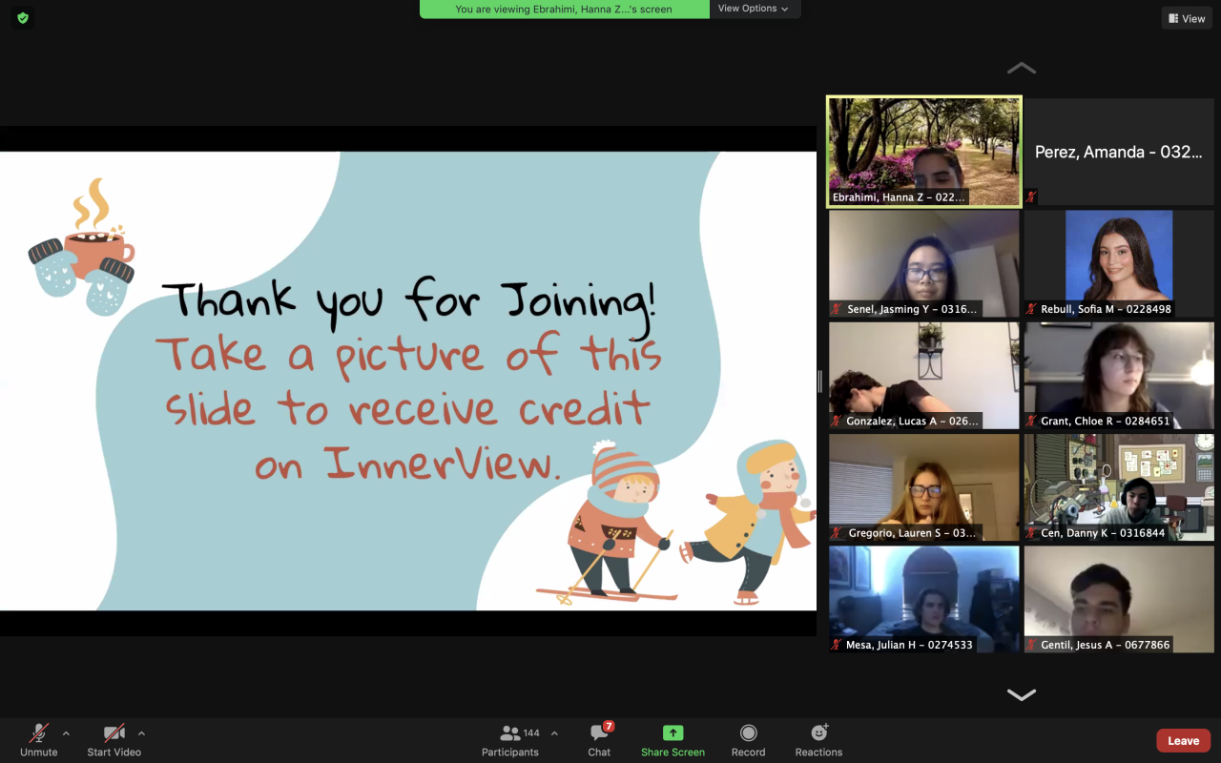
Task: Expand video settings arrow next to Start Video
Action: [141, 733]
